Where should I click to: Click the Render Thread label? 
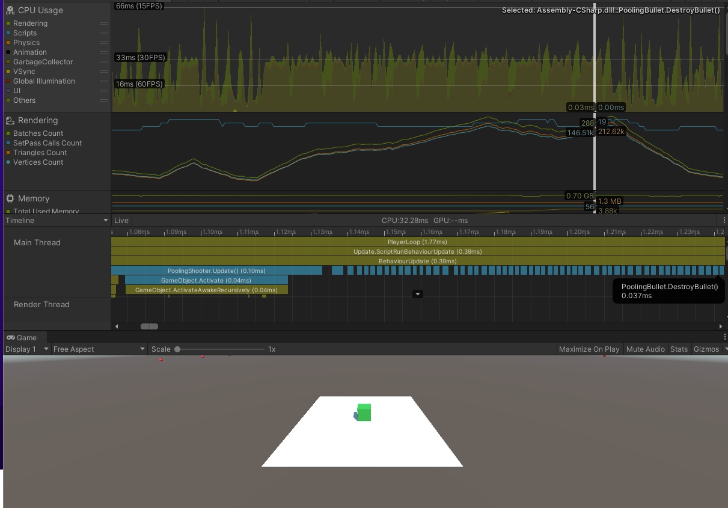pyautogui.click(x=41, y=305)
